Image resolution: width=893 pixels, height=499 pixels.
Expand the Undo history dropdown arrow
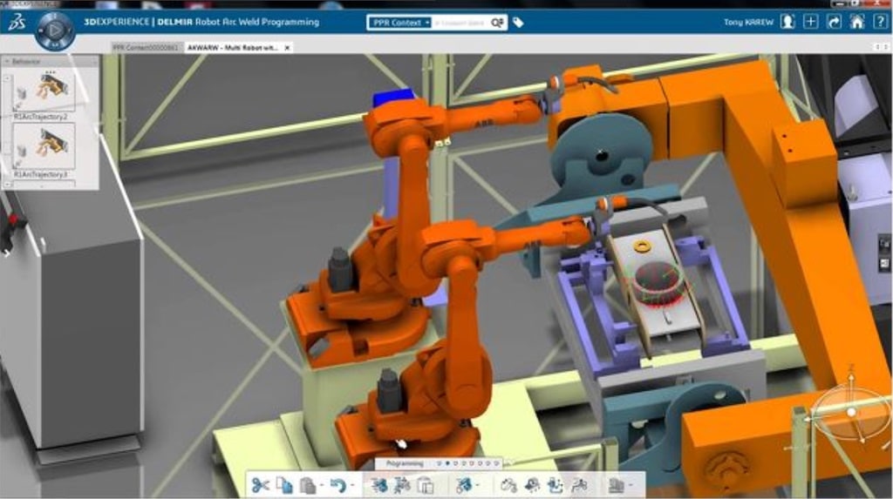pos(353,486)
